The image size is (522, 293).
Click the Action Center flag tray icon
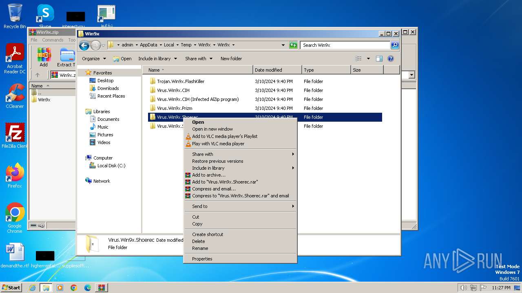[x=483, y=288]
